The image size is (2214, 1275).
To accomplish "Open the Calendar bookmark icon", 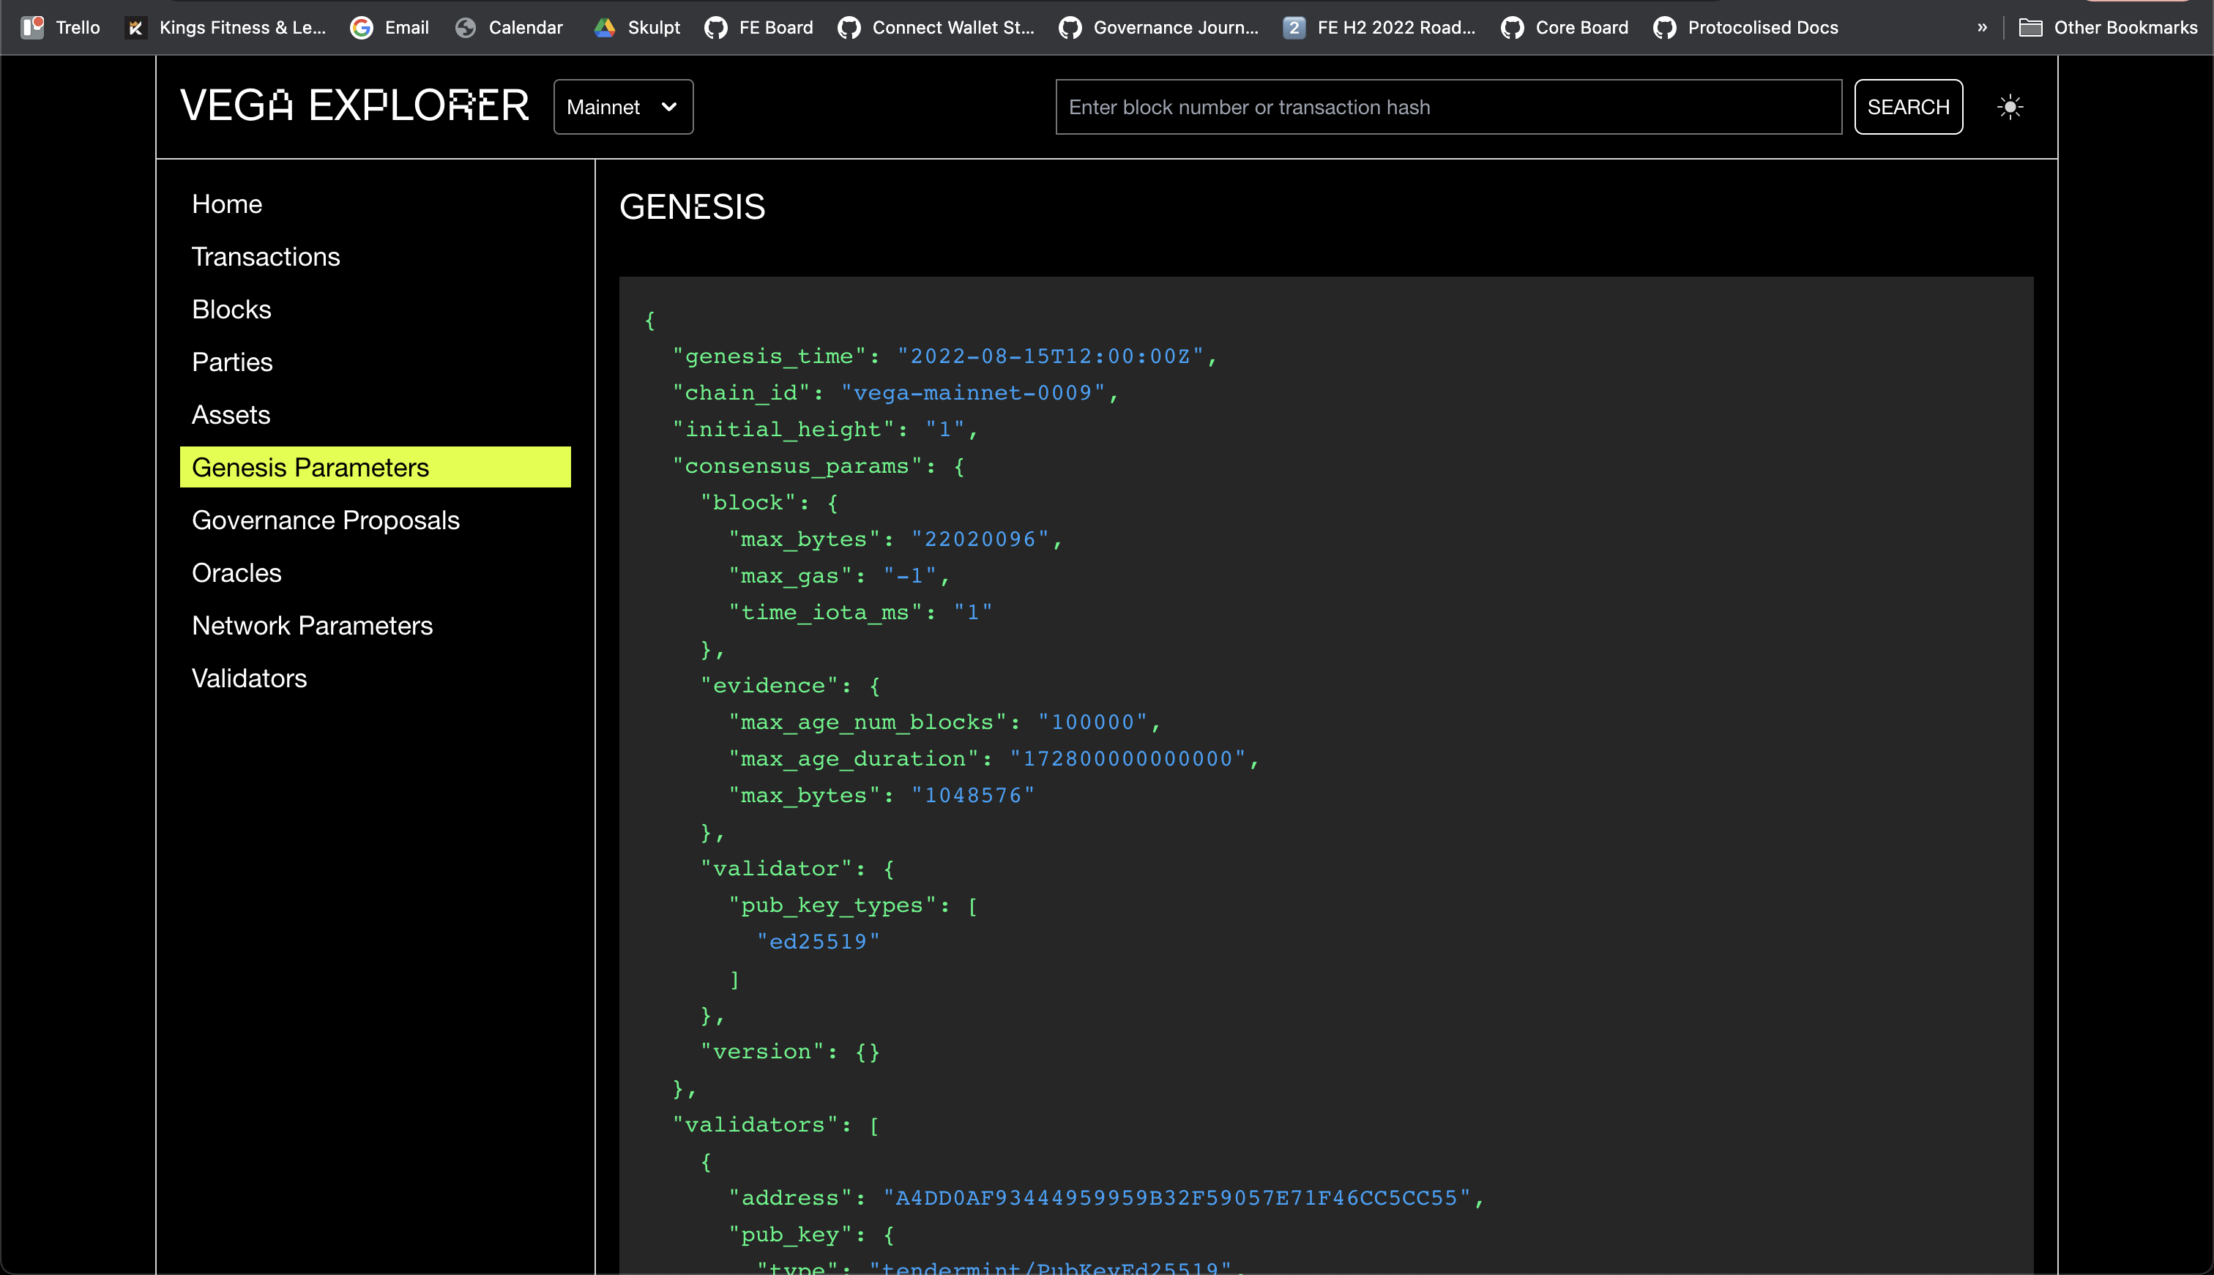I will 465,27.
